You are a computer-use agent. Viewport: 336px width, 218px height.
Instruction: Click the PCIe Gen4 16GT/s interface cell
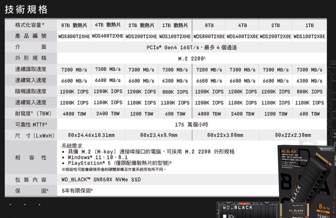coord(192,47)
